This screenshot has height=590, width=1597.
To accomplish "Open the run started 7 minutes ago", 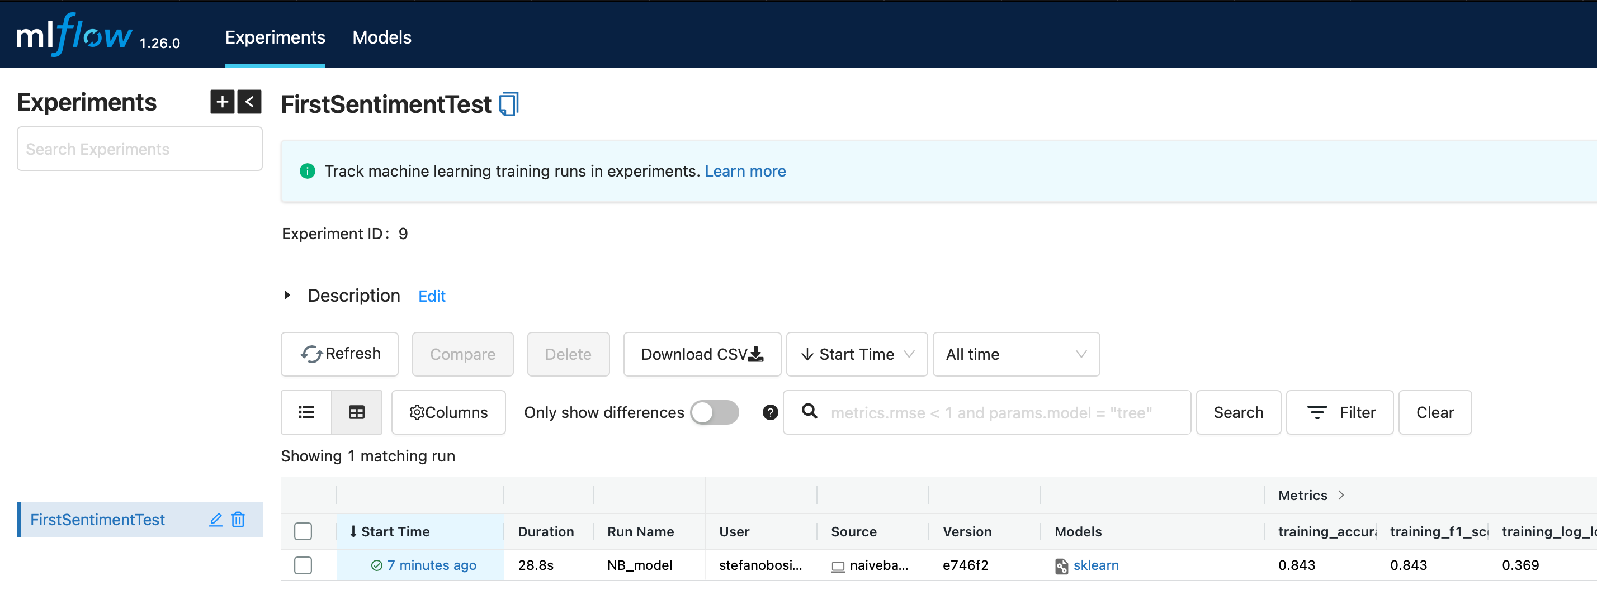I will click(432, 565).
